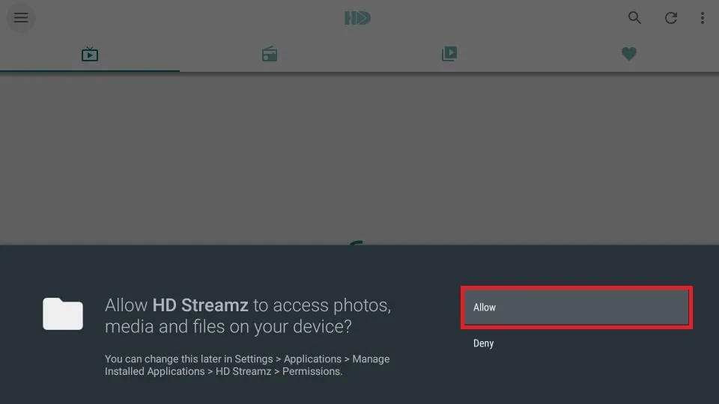This screenshot has width=719, height=404.
Task: Switch to the Radio tab
Action: (270, 54)
